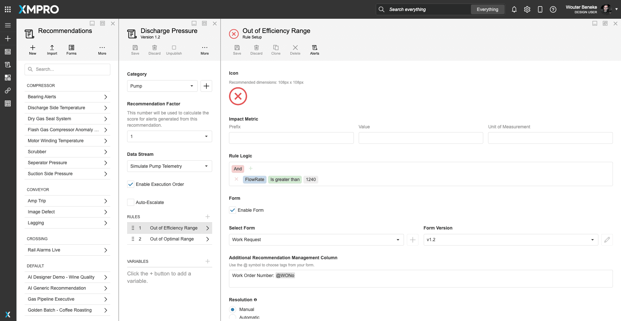Enable the Auto-Escalate checkbox

point(131,202)
